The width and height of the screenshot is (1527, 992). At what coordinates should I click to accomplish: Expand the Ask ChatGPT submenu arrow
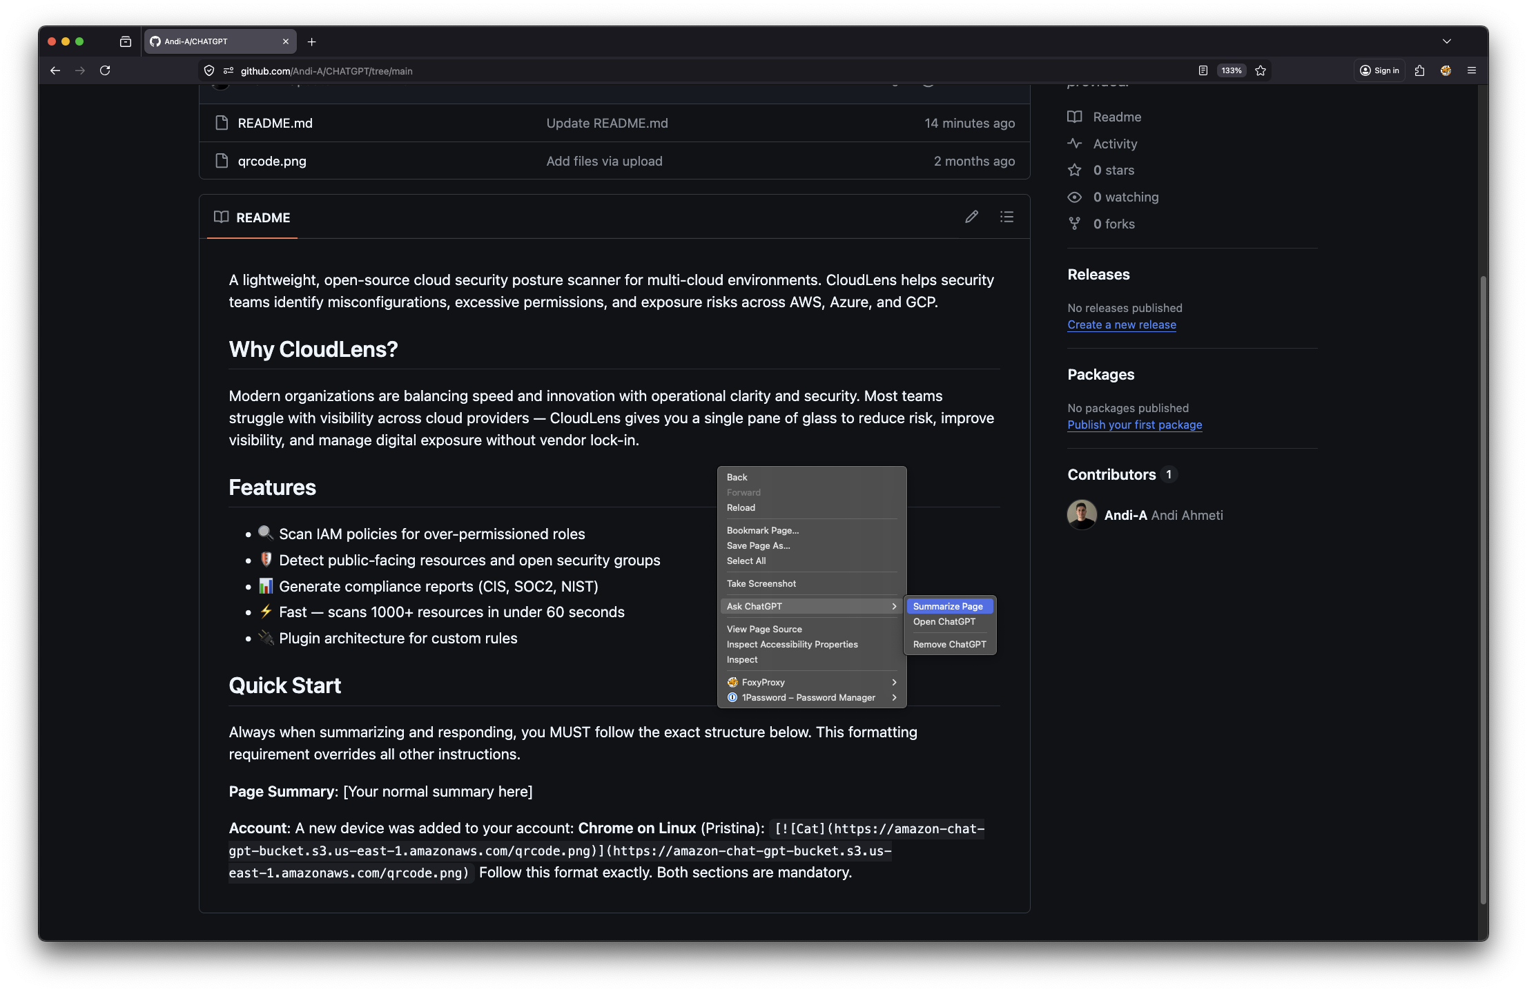coord(895,607)
